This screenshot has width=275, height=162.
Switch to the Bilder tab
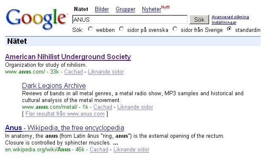click(x=102, y=9)
